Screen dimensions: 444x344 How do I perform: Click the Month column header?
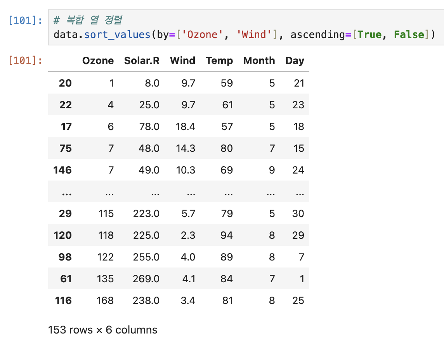(259, 61)
